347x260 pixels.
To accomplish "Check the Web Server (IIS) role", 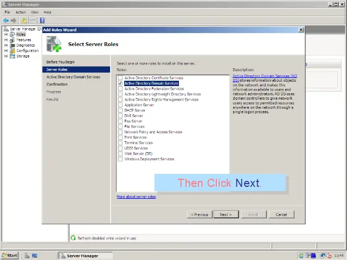I will tap(120, 154).
